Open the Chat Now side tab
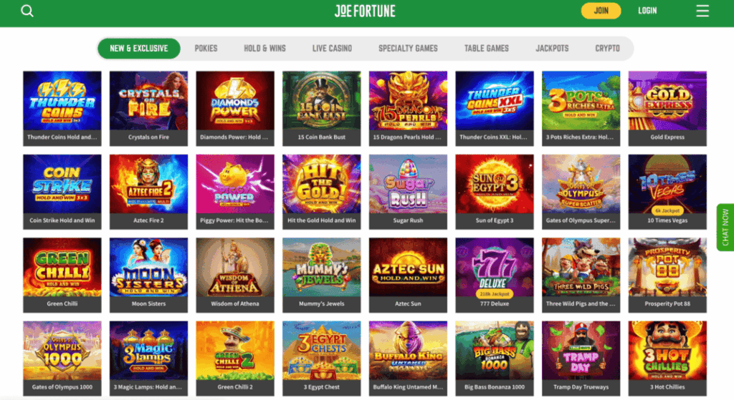The image size is (734, 400). coord(725,228)
